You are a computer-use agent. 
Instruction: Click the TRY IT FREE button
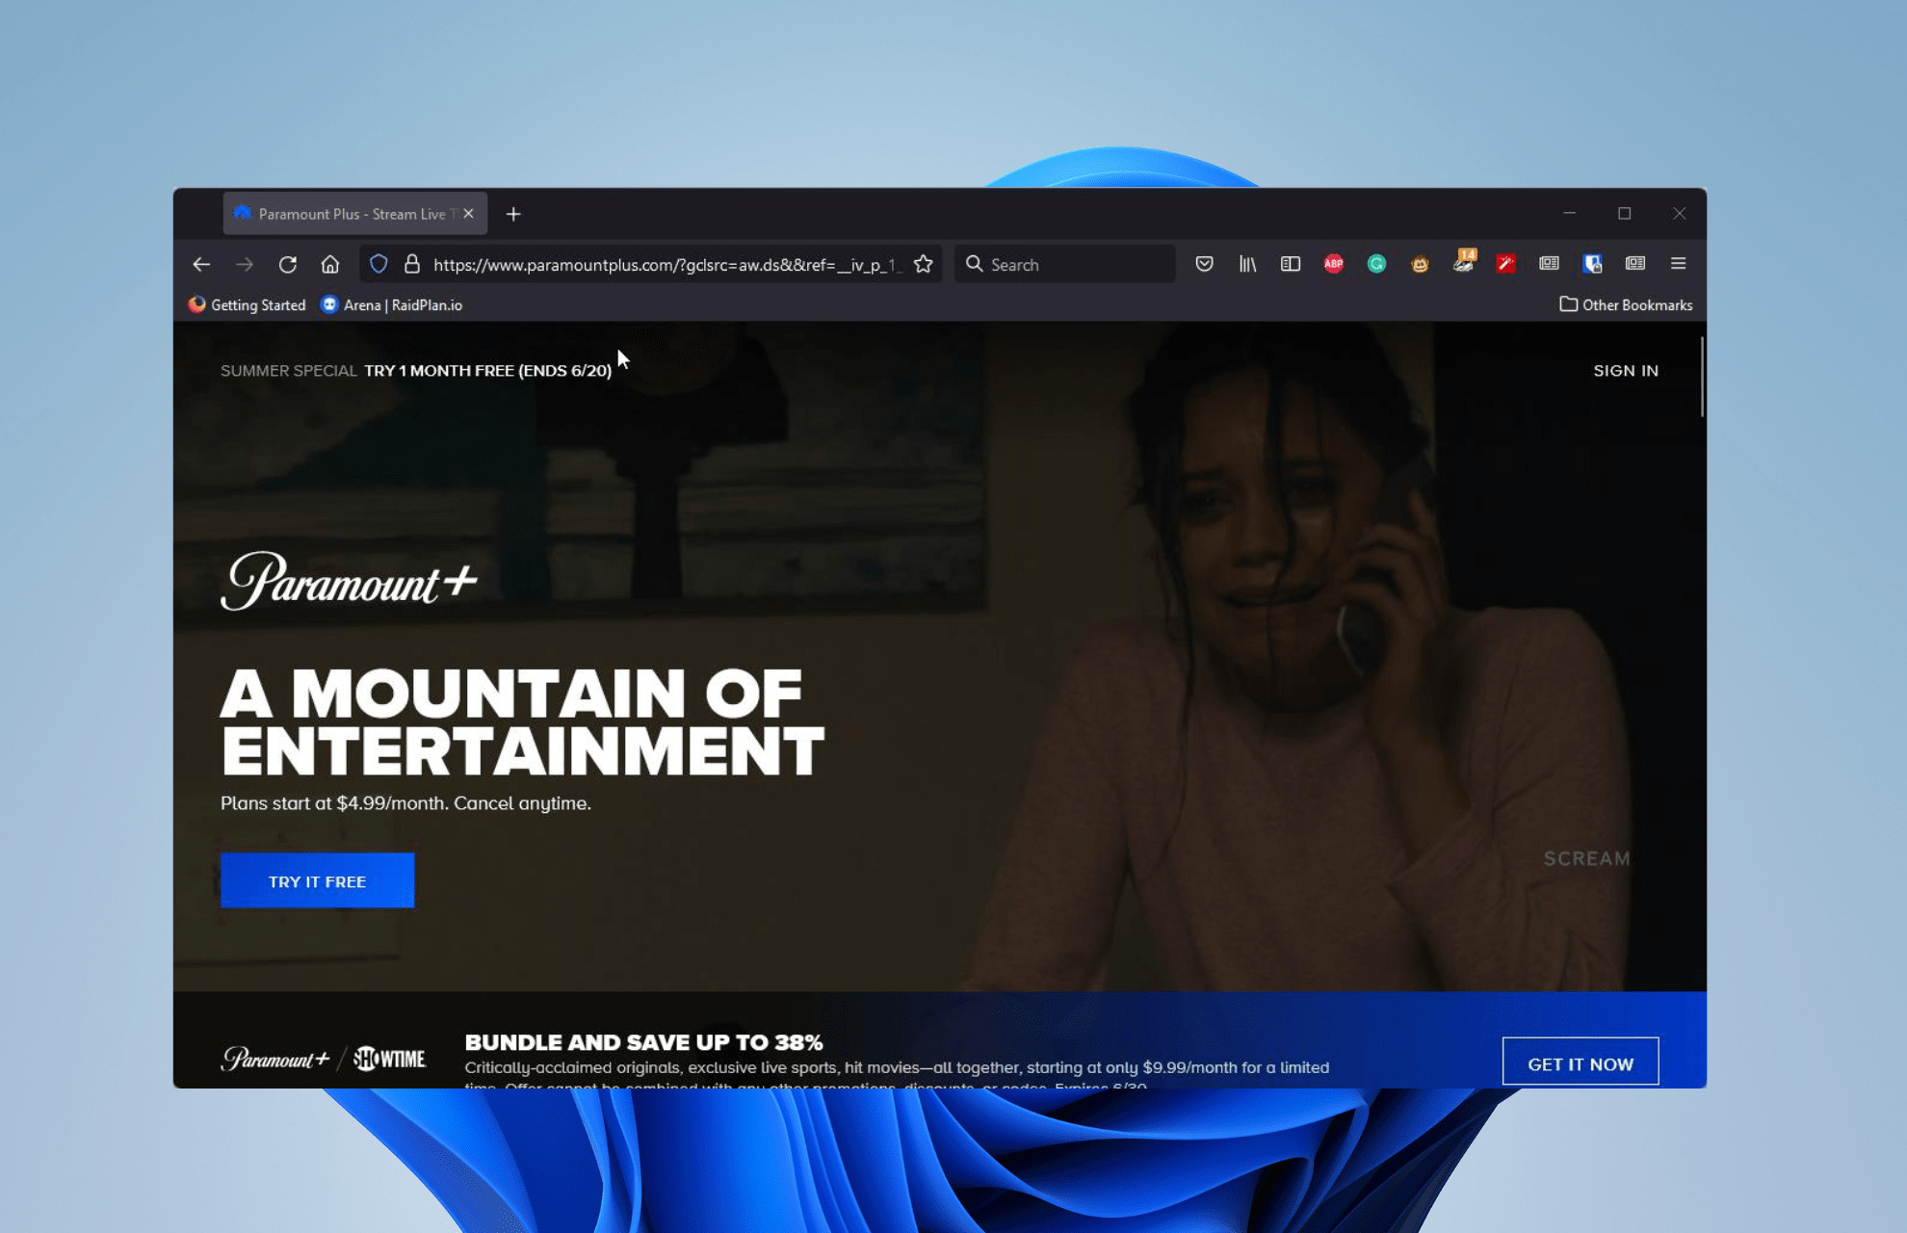[317, 879]
